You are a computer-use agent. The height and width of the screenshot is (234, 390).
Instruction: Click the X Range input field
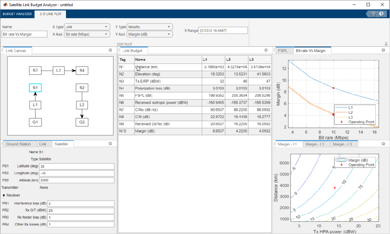(x=223, y=30)
